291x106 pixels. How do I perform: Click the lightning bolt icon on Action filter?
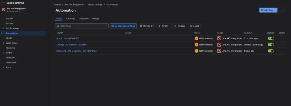click(159, 26)
